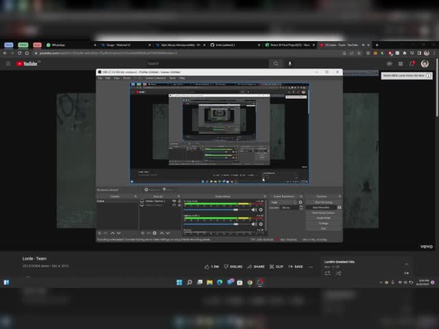Open the OBS Edit menu
The width and height of the screenshot is (439, 329).
pyautogui.click(x=108, y=78)
